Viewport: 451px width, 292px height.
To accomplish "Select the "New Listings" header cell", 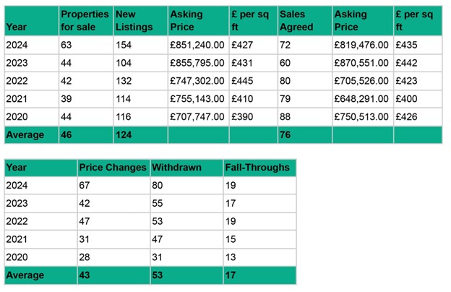I will (x=134, y=21).
